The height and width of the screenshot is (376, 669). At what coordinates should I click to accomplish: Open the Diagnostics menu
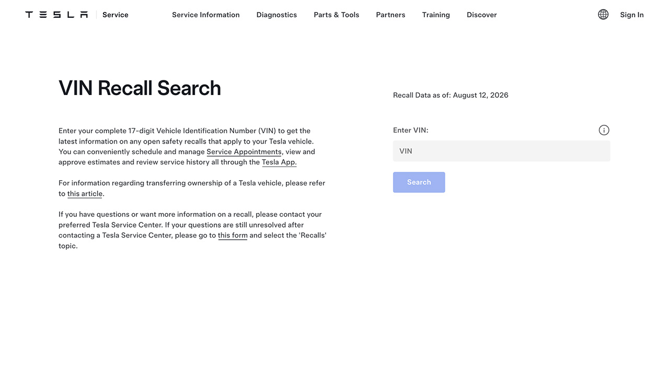pyautogui.click(x=276, y=15)
